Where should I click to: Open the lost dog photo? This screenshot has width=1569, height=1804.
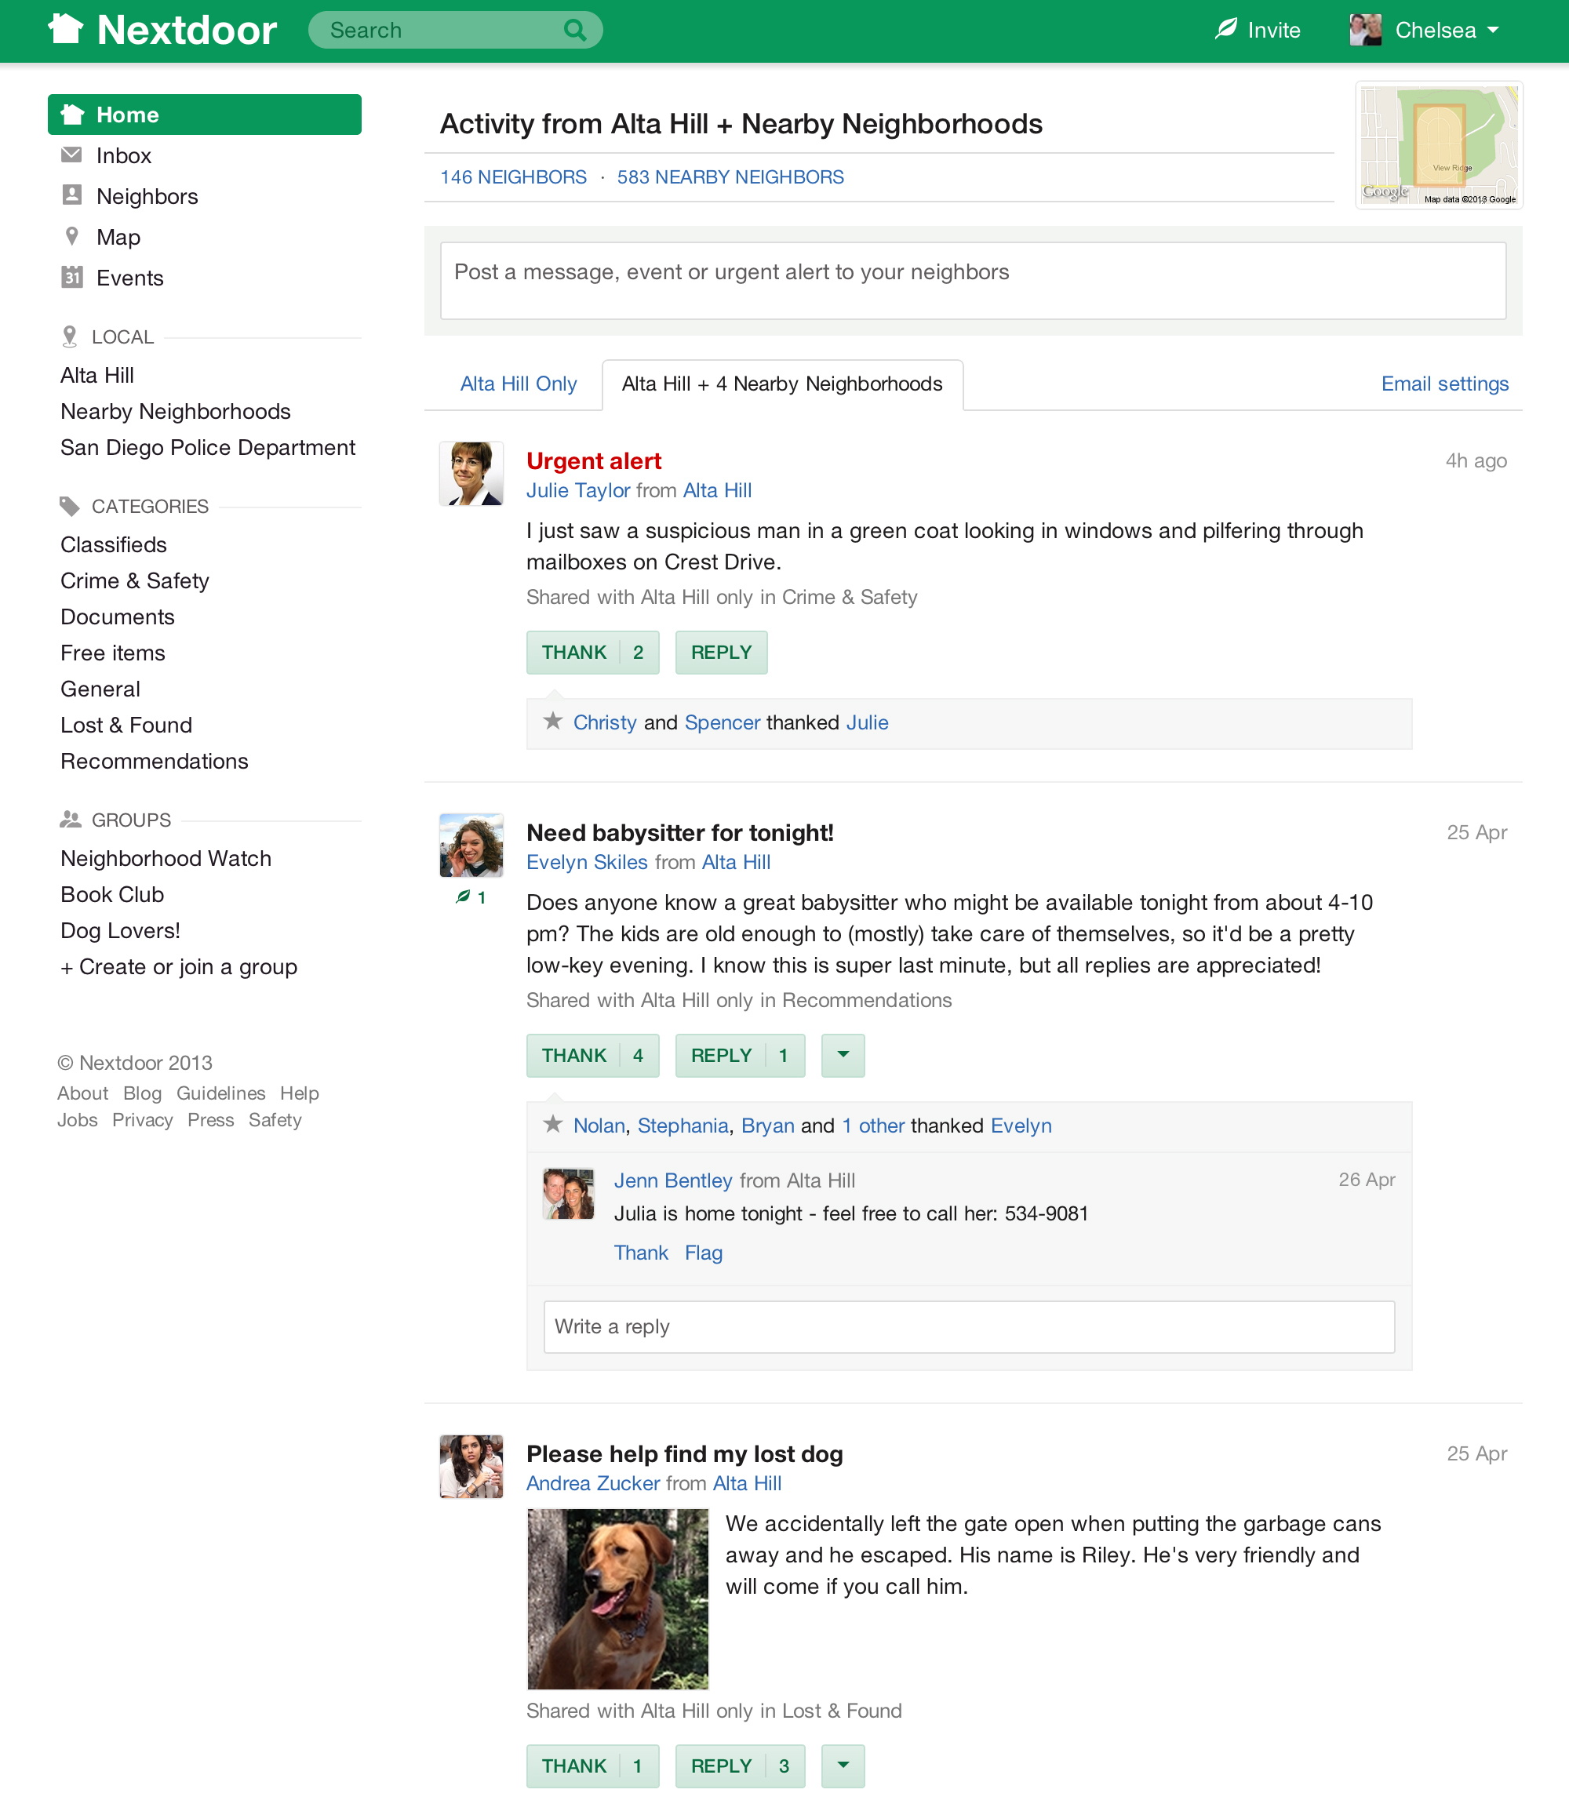point(617,1599)
